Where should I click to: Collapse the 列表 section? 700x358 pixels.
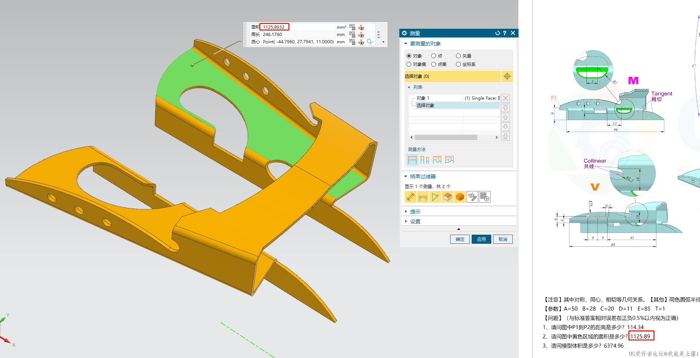(x=409, y=87)
